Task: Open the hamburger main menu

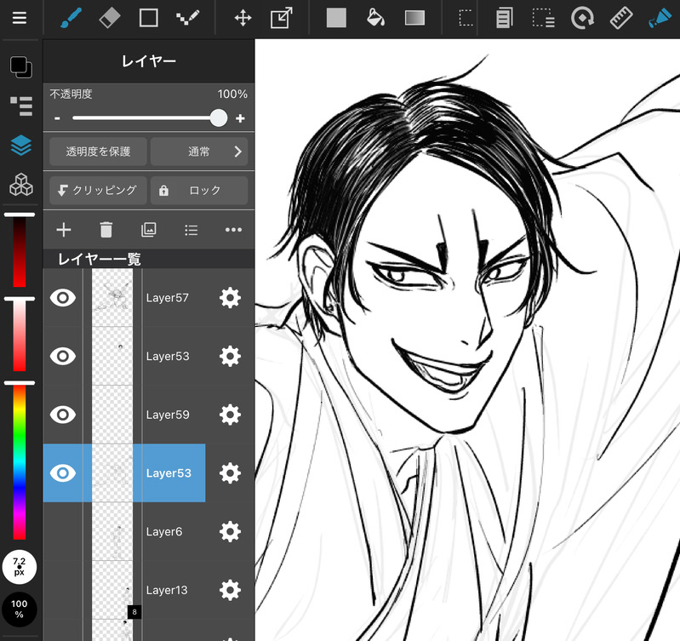Action: coord(19,18)
